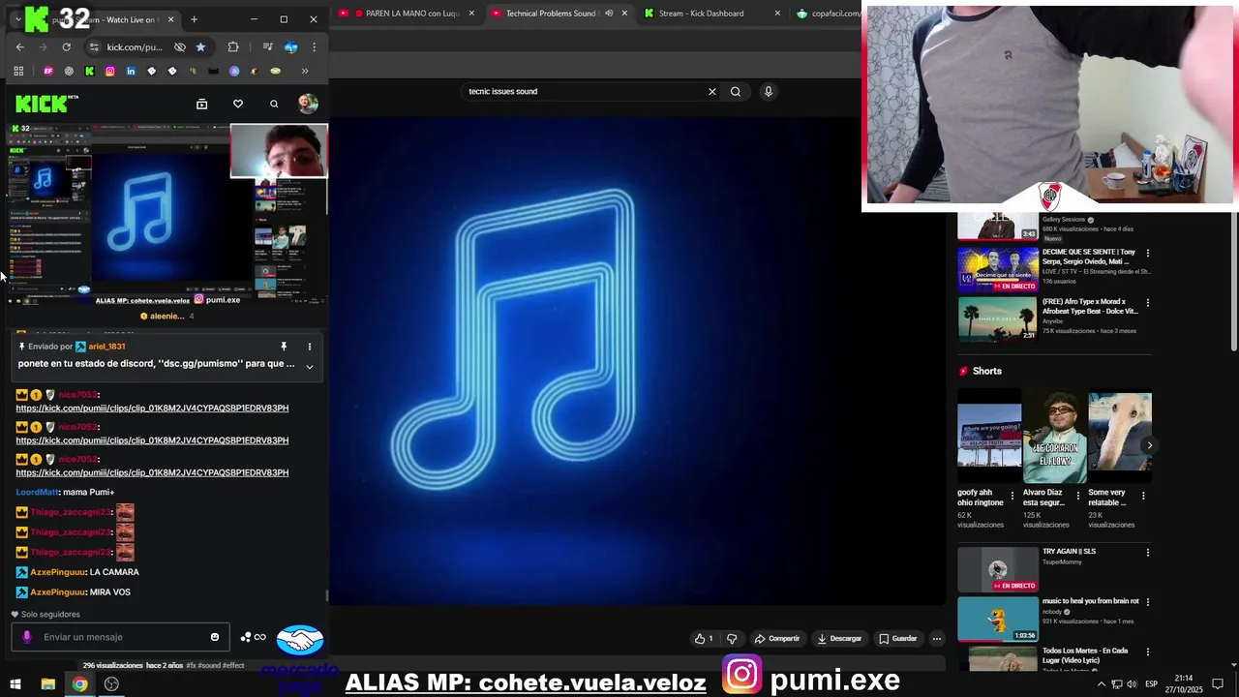Open options for Some very relatable short
1239x697 pixels.
point(1143,496)
